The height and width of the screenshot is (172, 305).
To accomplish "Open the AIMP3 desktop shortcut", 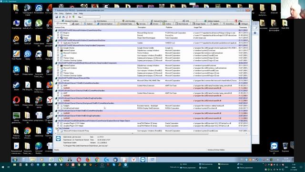I will 17,40.
